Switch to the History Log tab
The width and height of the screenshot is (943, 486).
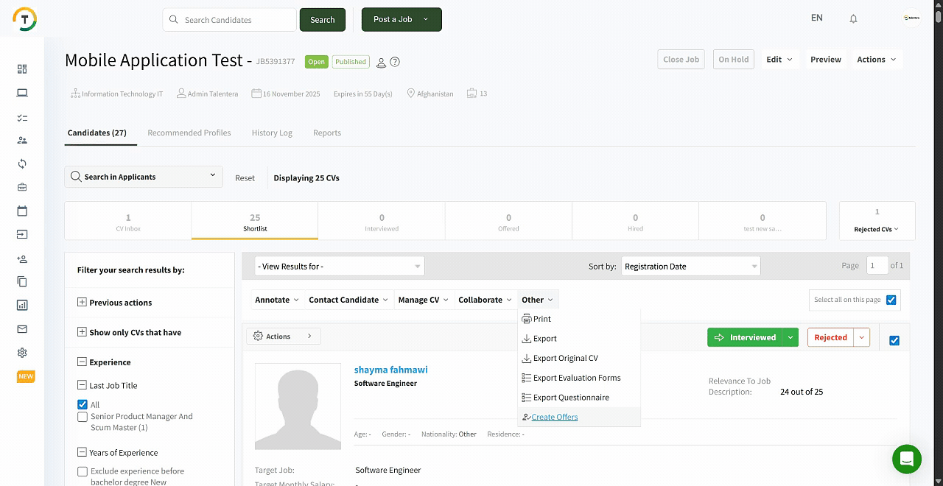pos(272,133)
